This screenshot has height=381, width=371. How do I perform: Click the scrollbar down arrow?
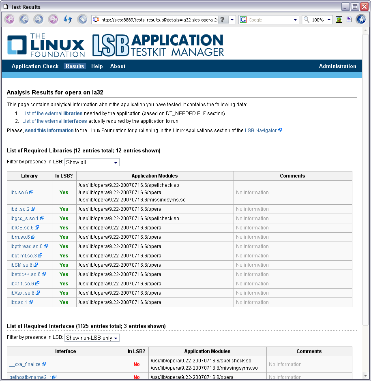pyautogui.click(x=365, y=376)
